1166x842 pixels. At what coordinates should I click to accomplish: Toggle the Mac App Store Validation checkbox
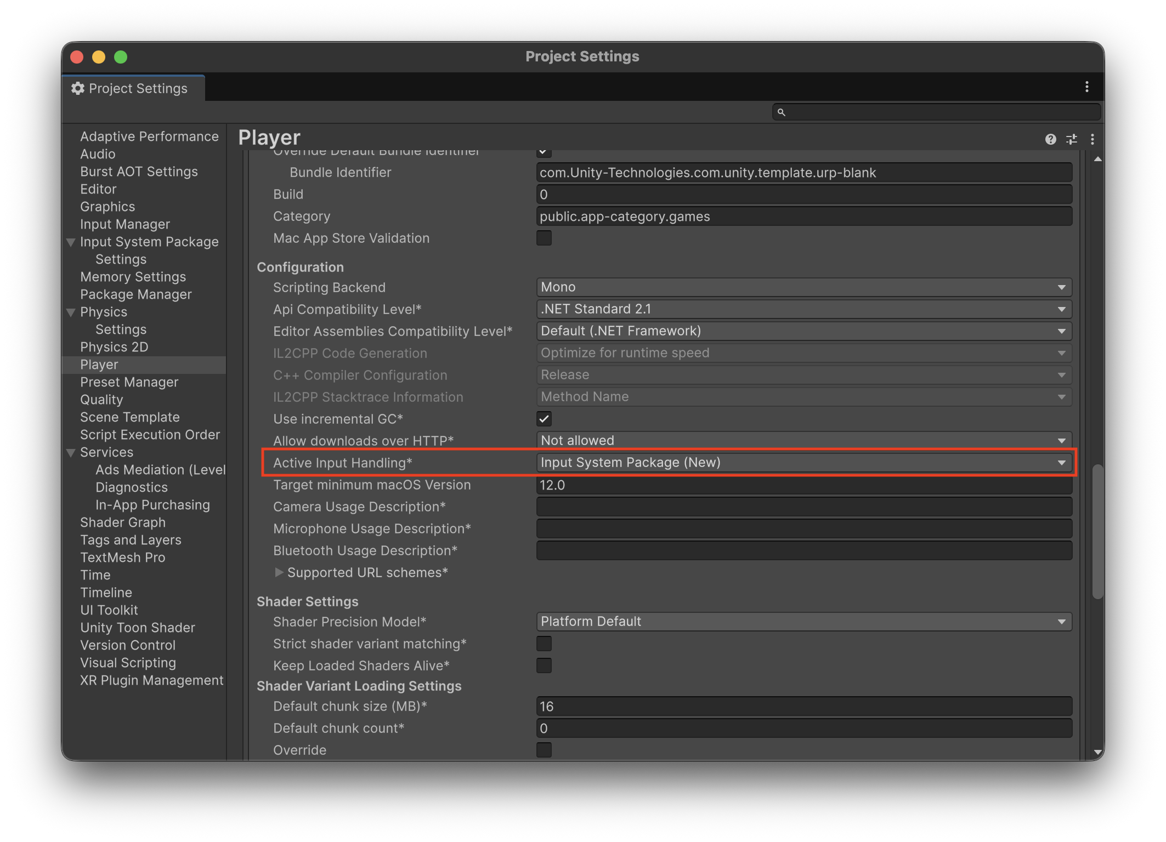544,238
